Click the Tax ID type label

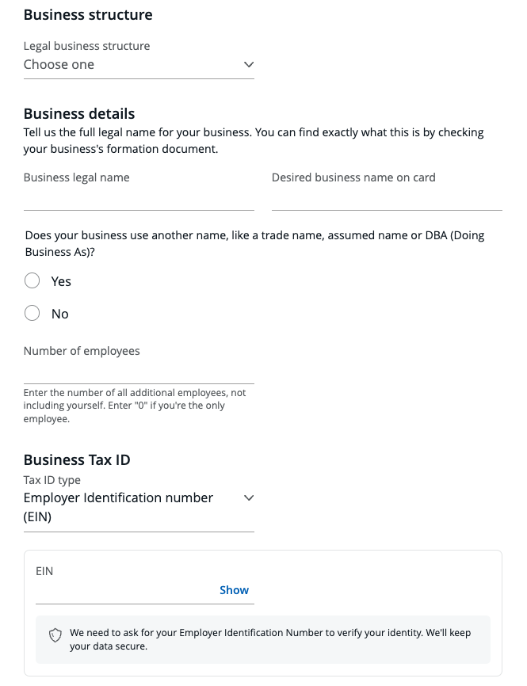click(x=50, y=479)
